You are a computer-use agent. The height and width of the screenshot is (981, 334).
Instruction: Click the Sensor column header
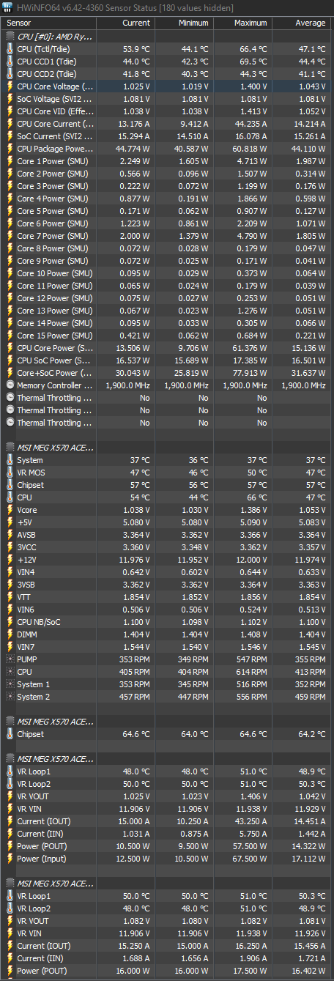coord(48,23)
